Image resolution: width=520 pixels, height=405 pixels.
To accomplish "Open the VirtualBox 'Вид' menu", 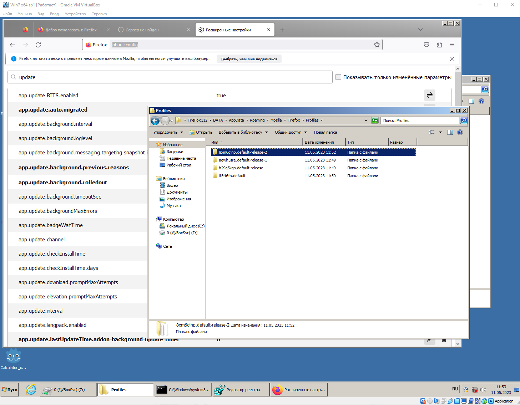I will point(41,14).
